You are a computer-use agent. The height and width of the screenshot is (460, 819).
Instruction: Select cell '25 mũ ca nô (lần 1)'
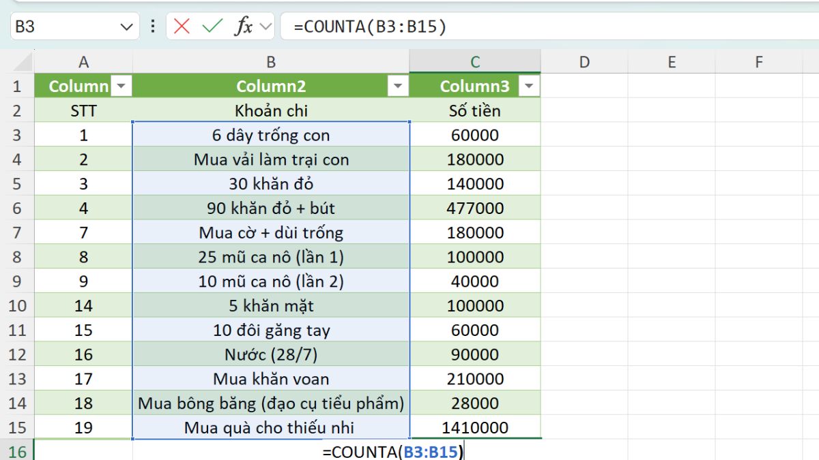(x=271, y=257)
